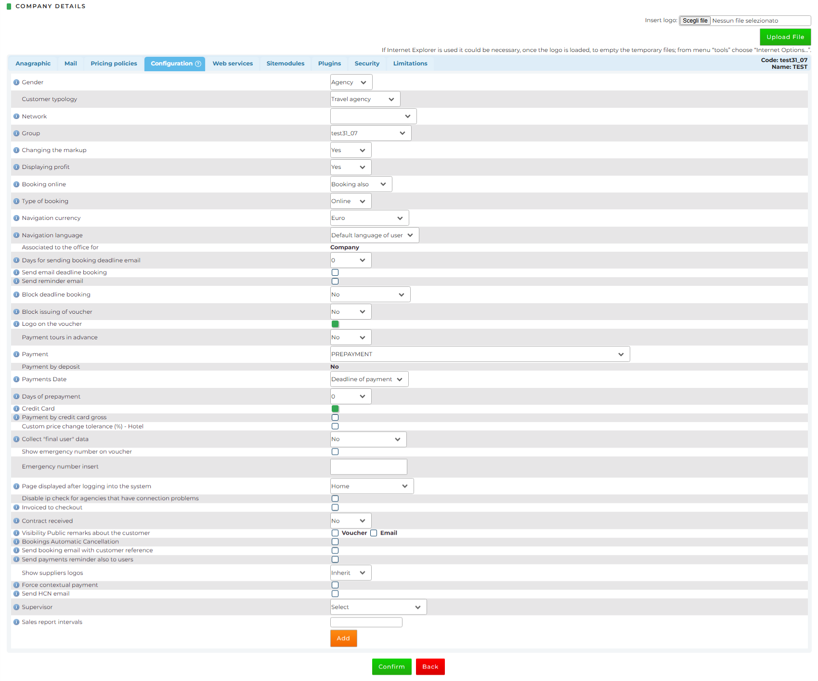Click the Upload File button
Image resolution: width=818 pixels, height=681 pixels.
[785, 37]
